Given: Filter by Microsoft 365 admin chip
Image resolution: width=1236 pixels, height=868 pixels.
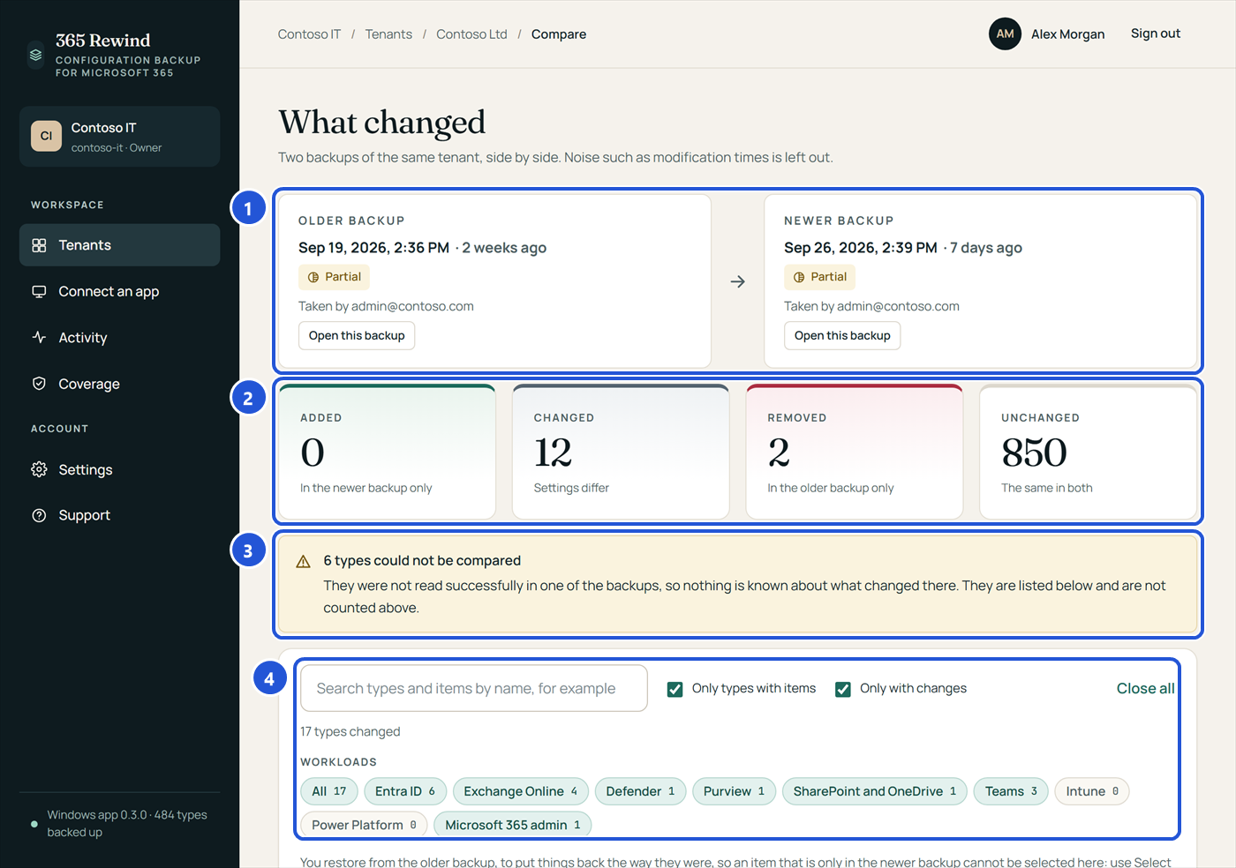Looking at the screenshot, I should point(513,825).
